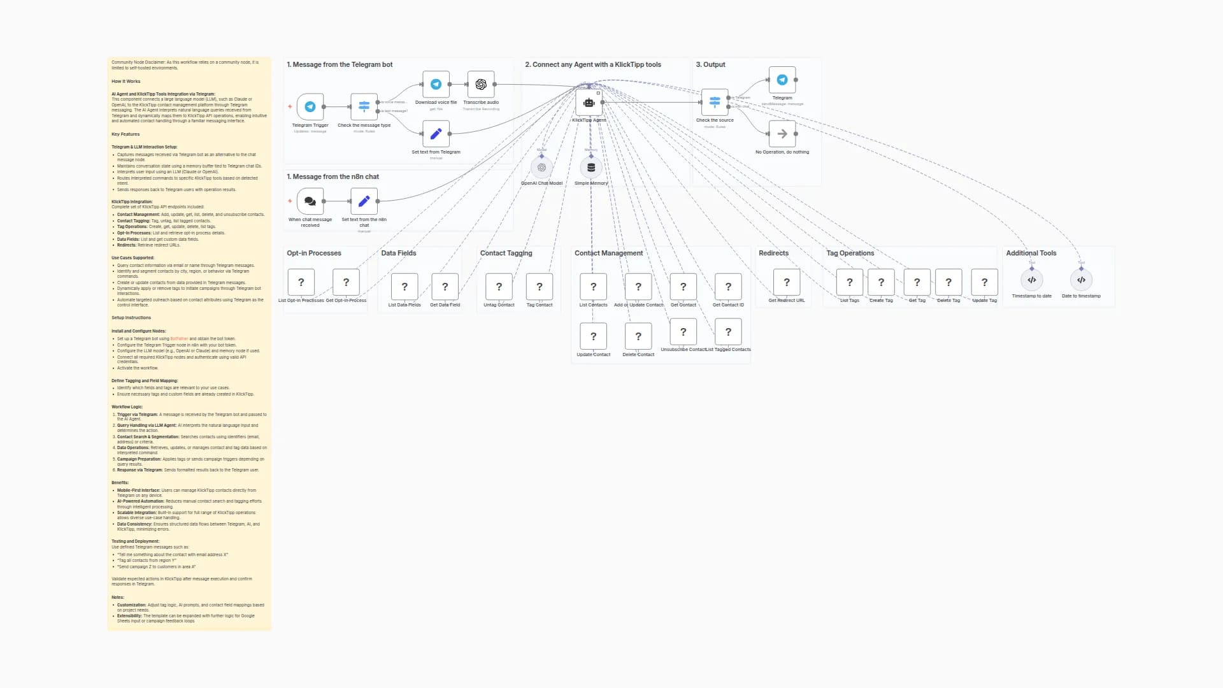
Task: Select the Set text from Telegram edit node
Action: click(436, 134)
